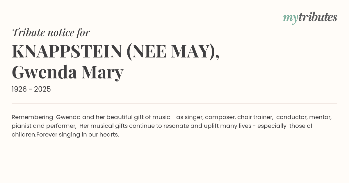Click the word "especially" in the tribute
This screenshot has width=349, height=183.
(272, 126)
